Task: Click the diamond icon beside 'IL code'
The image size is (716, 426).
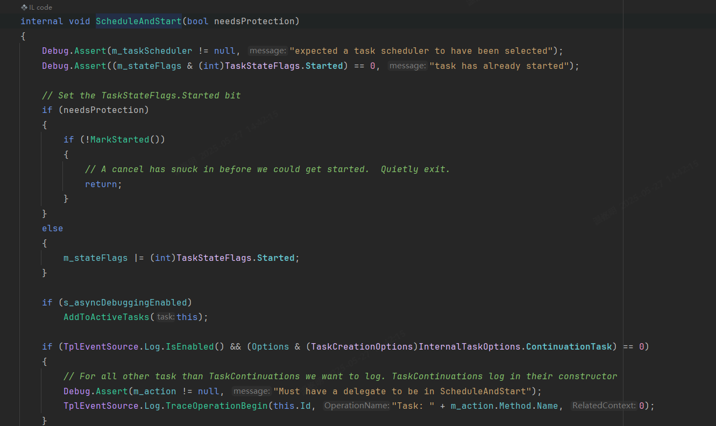Action: [23, 7]
